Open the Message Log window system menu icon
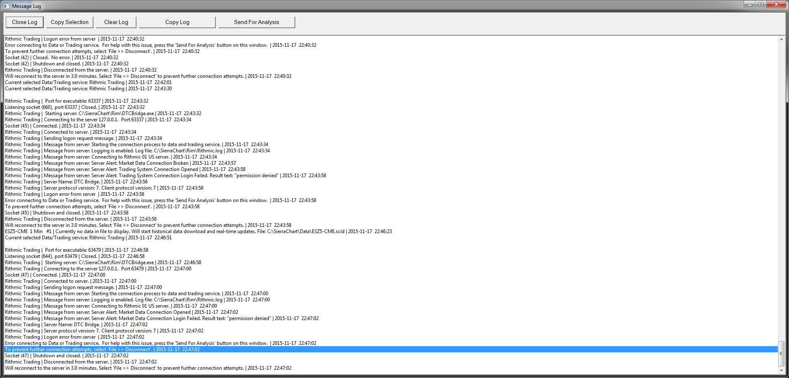This screenshot has width=789, height=378. [6, 6]
